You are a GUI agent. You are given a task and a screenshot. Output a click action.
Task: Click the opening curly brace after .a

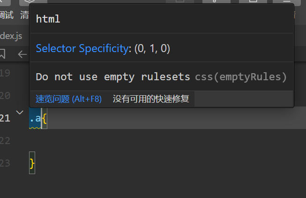click(45, 118)
